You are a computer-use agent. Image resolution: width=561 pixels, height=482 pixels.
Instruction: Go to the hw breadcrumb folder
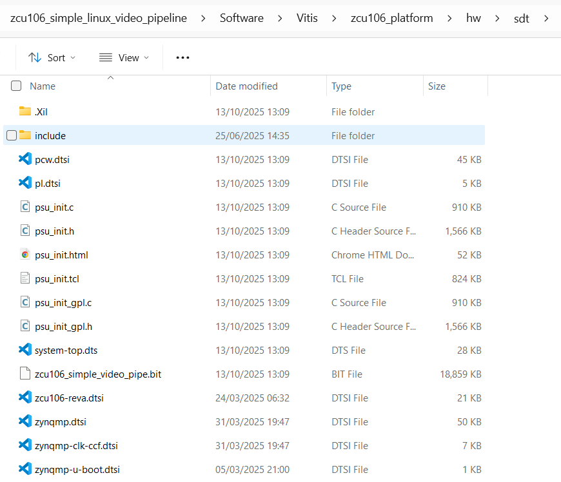pos(473,18)
